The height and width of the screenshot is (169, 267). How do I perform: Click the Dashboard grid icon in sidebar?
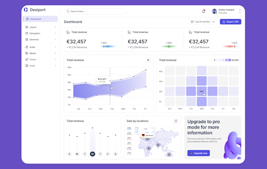point(27,19)
